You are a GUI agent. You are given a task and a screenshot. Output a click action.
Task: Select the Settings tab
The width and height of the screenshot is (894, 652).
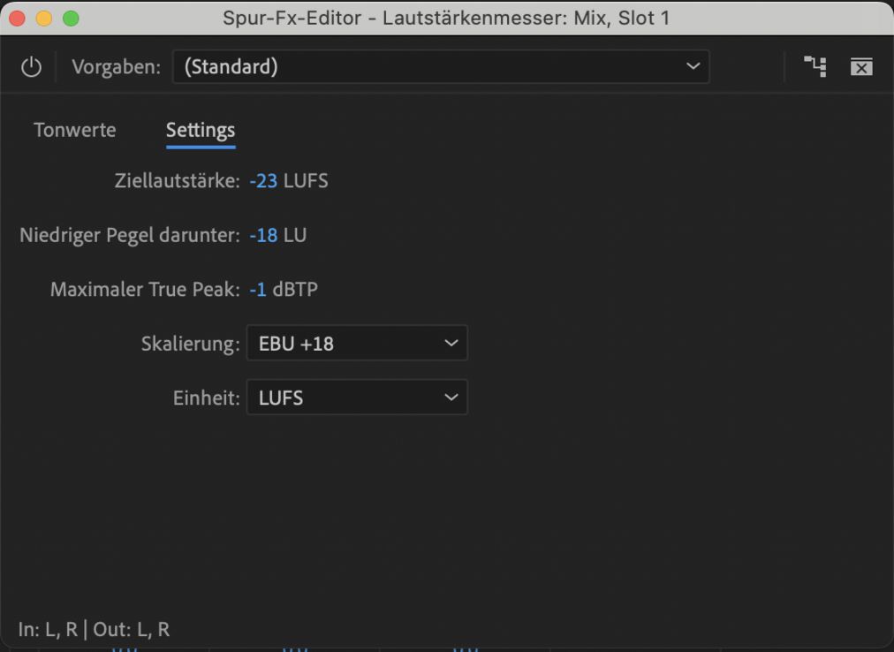click(201, 130)
